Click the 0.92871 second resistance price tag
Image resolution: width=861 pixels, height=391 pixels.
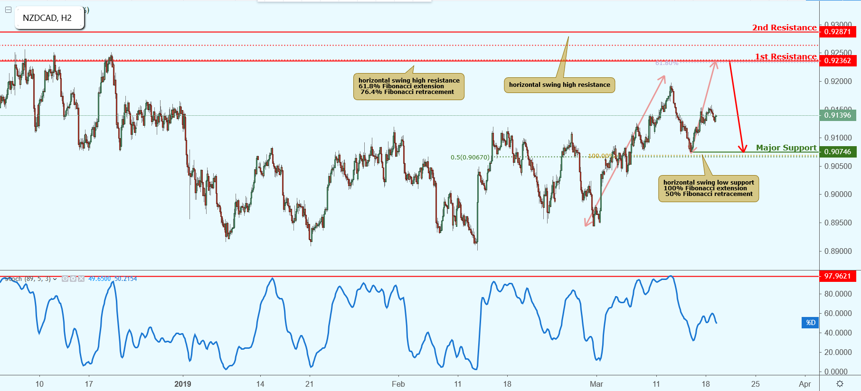click(x=838, y=32)
